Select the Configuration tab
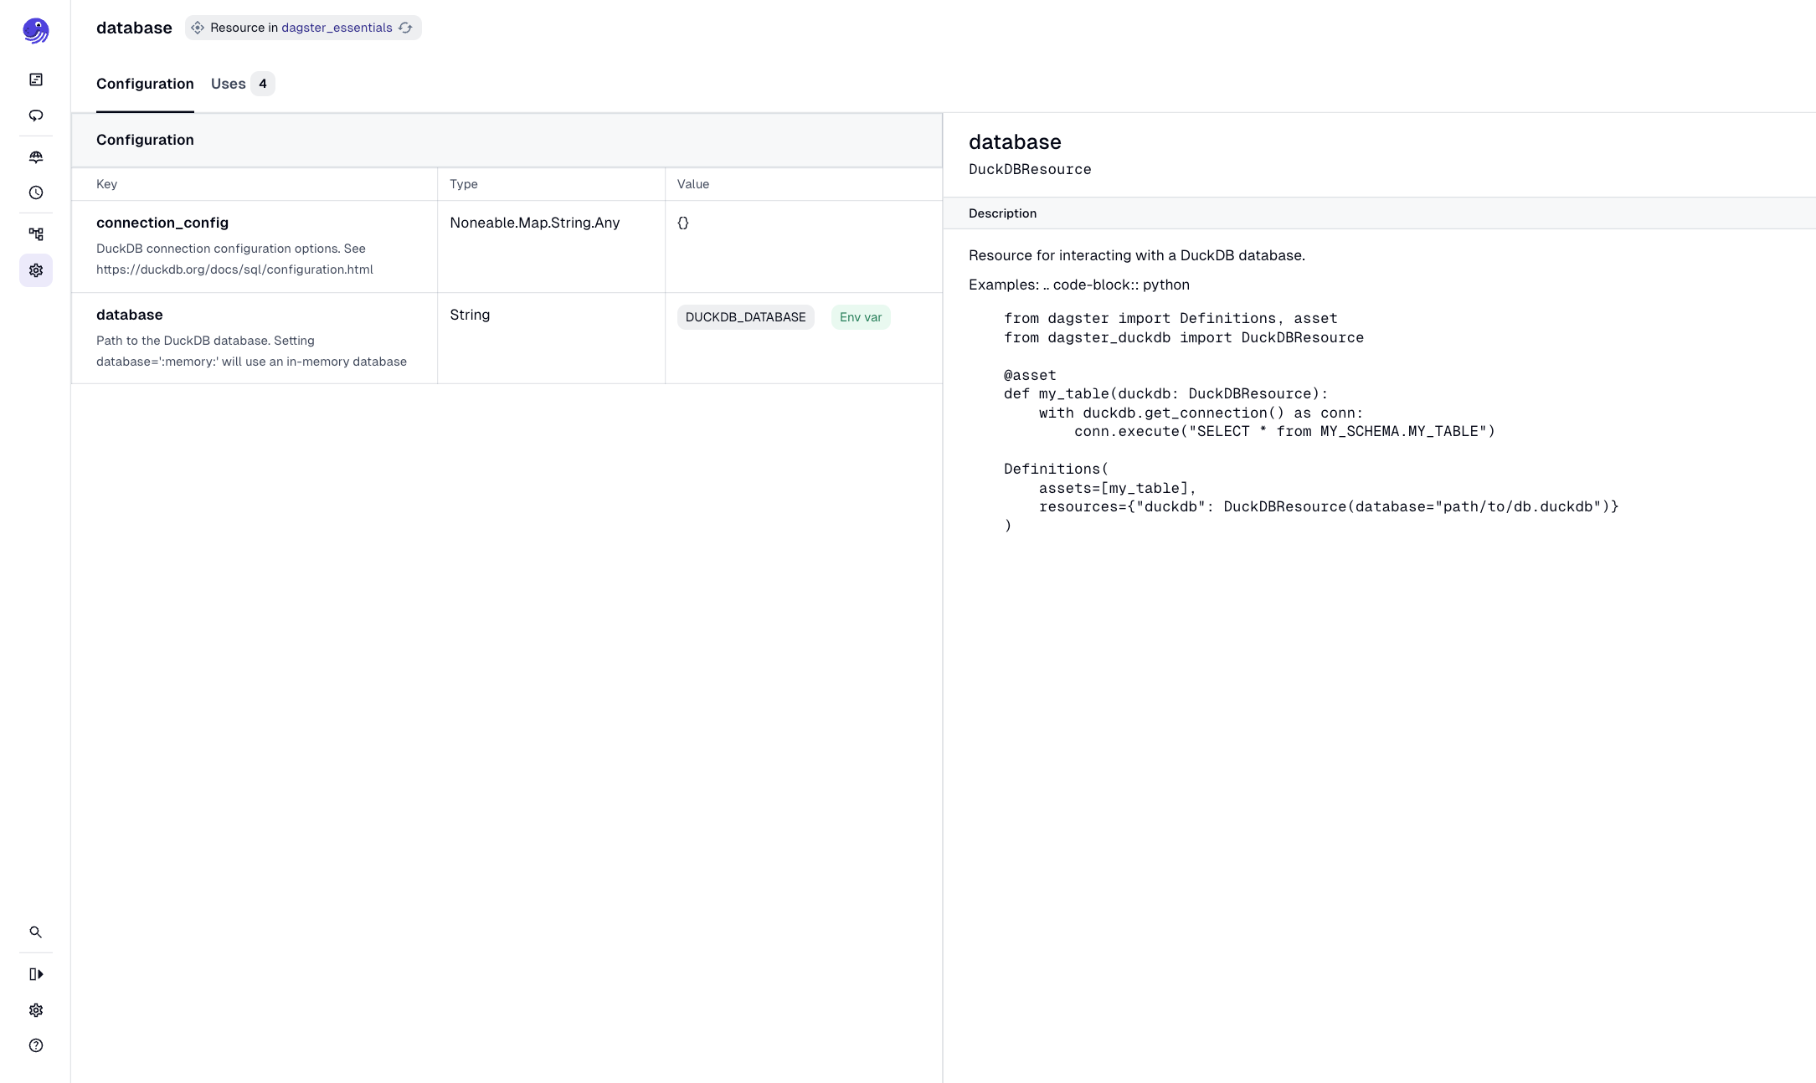Viewport: 1816px width, 1083px height. click(x=145, y=84)
